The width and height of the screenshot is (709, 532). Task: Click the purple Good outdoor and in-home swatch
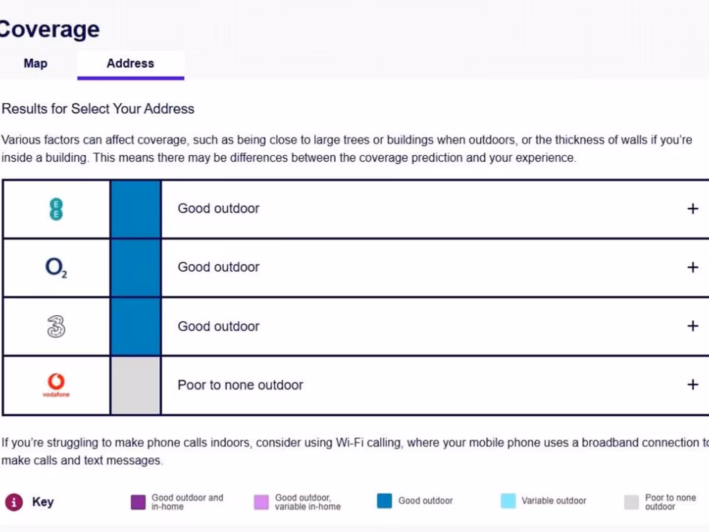coord(138,502)
